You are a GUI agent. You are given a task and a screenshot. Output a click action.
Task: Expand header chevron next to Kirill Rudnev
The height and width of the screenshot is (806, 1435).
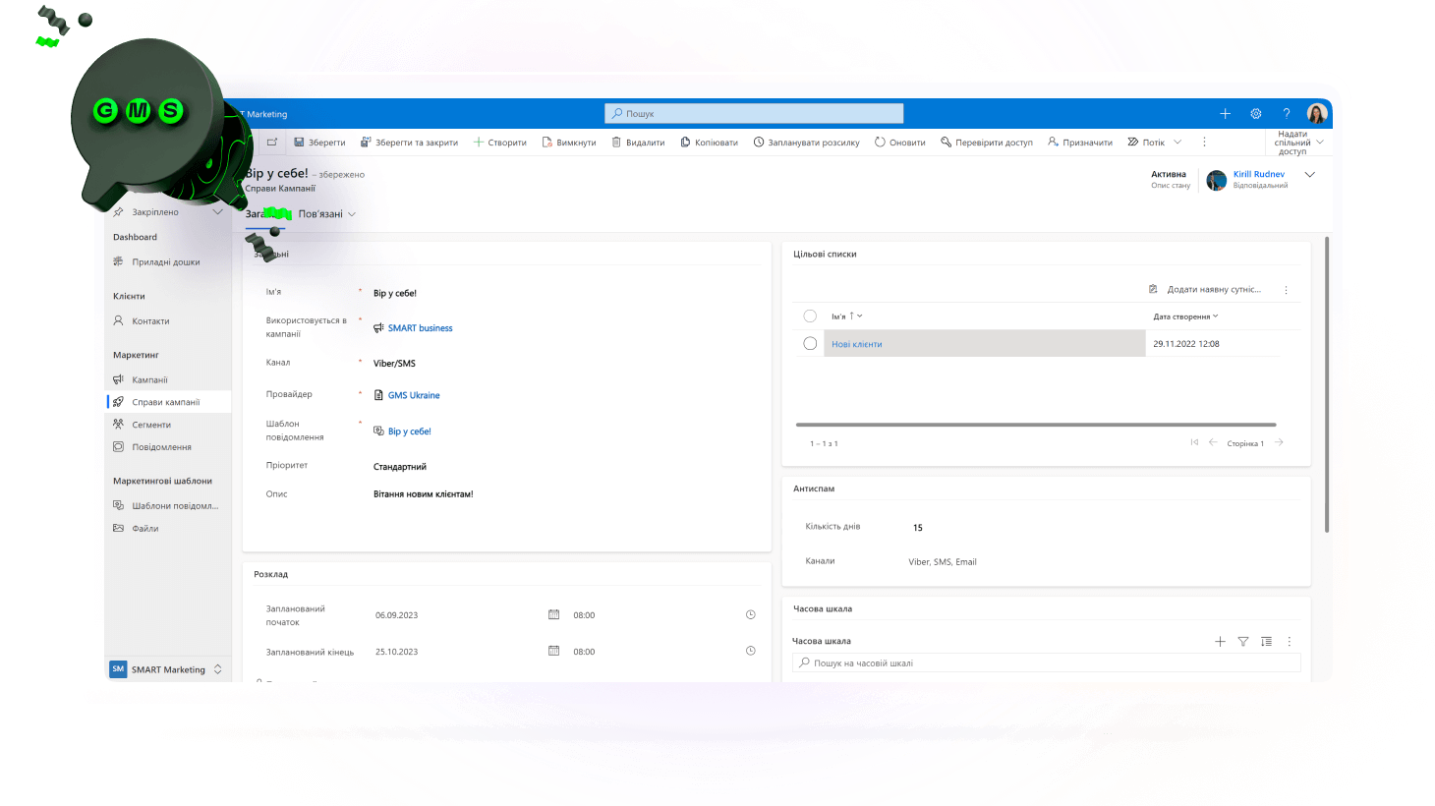coord(1309,175)
